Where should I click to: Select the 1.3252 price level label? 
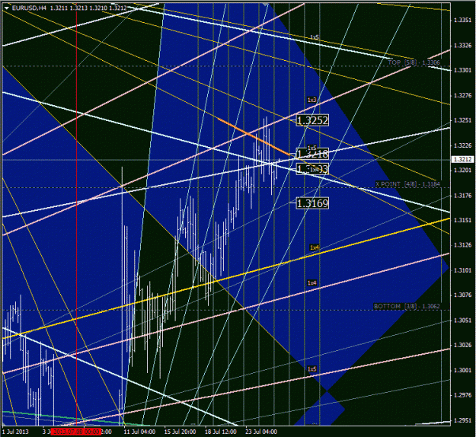312,120
